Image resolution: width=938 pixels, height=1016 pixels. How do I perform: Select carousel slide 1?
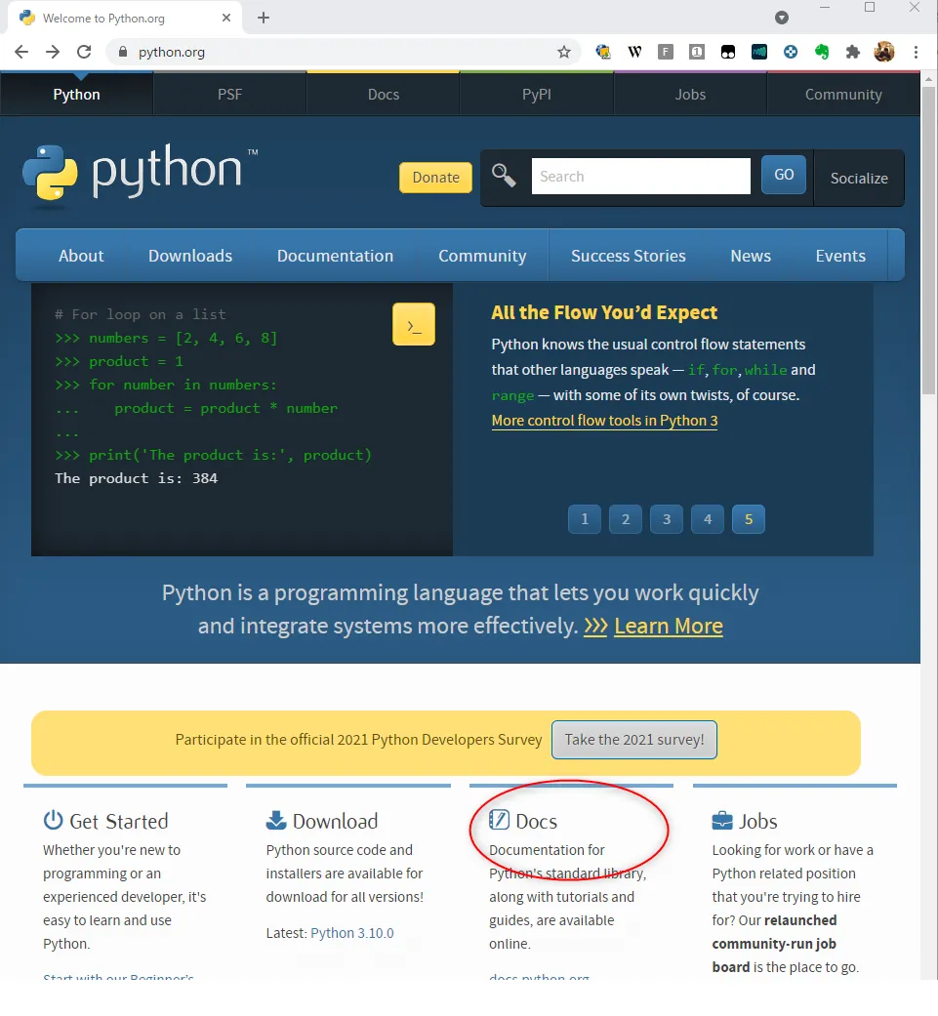(585, 519)
